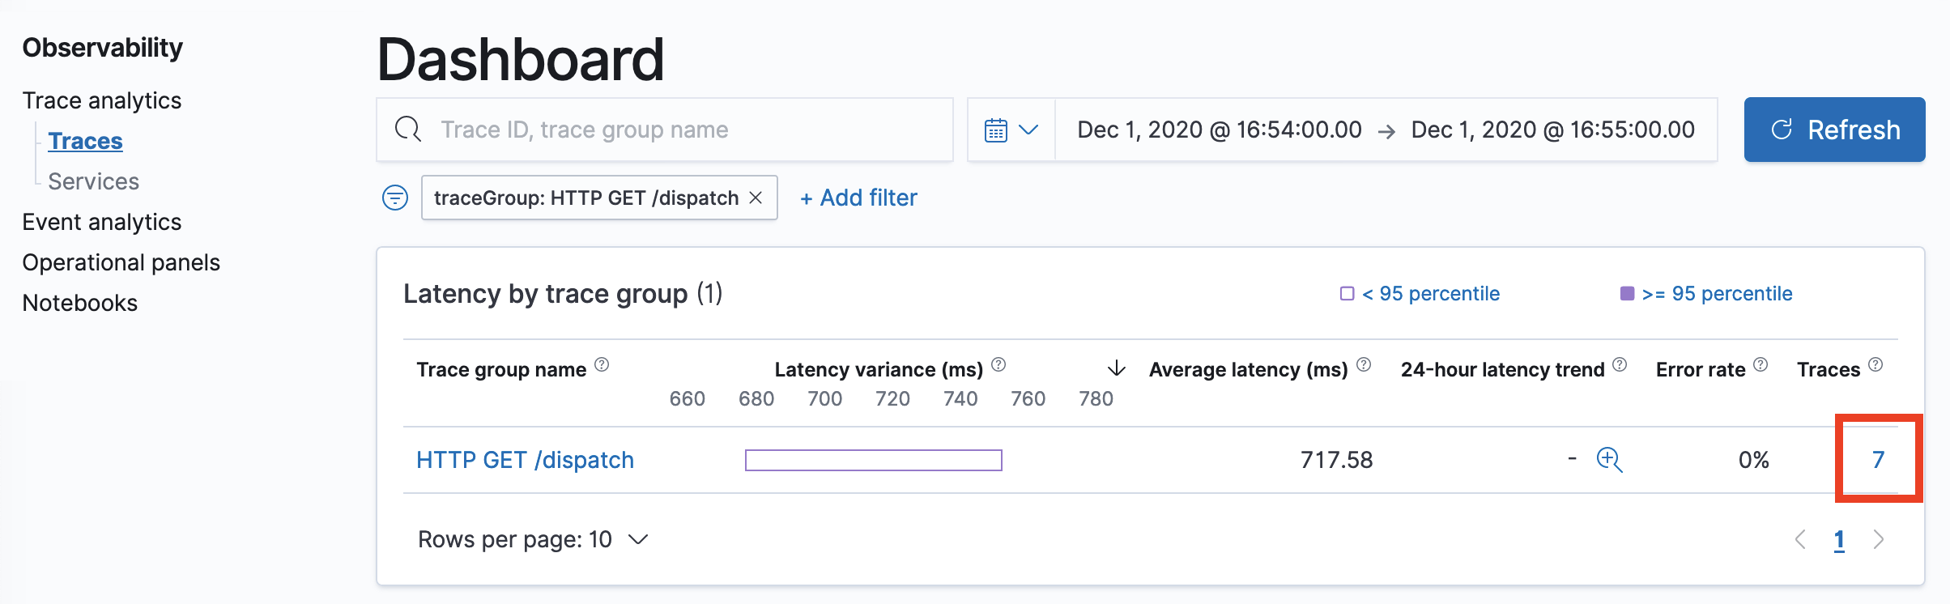Click the magnifier icon in latency trend column
Viewport: 1950px width, 604px height.
(1609, 459)
